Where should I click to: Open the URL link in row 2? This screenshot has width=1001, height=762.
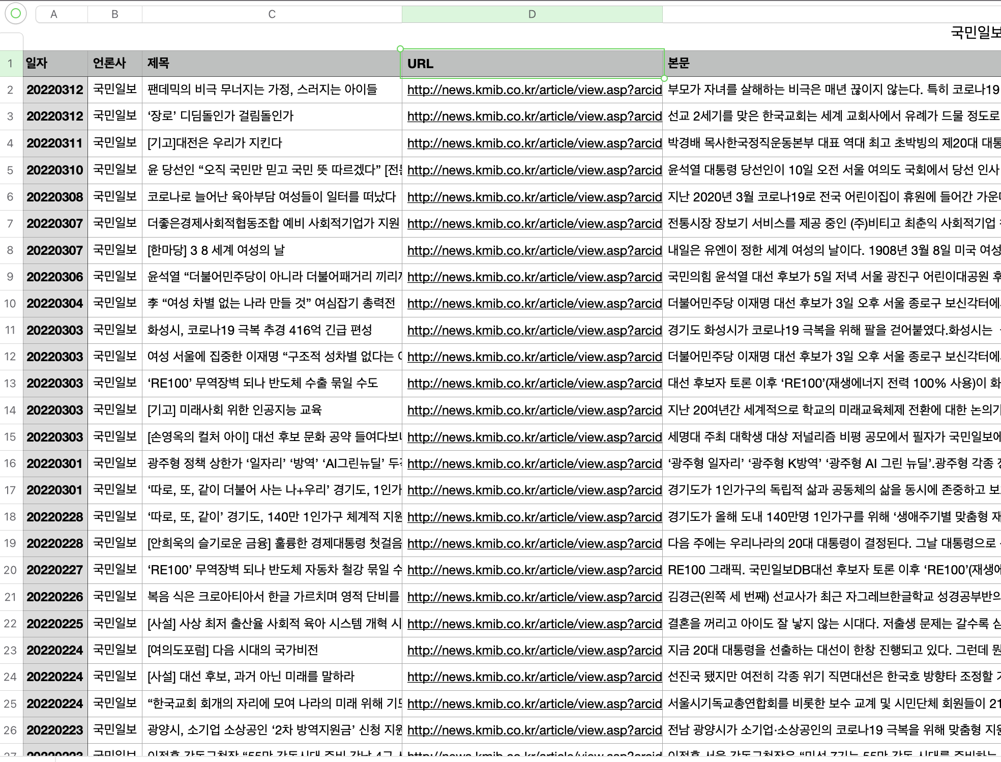535,90
